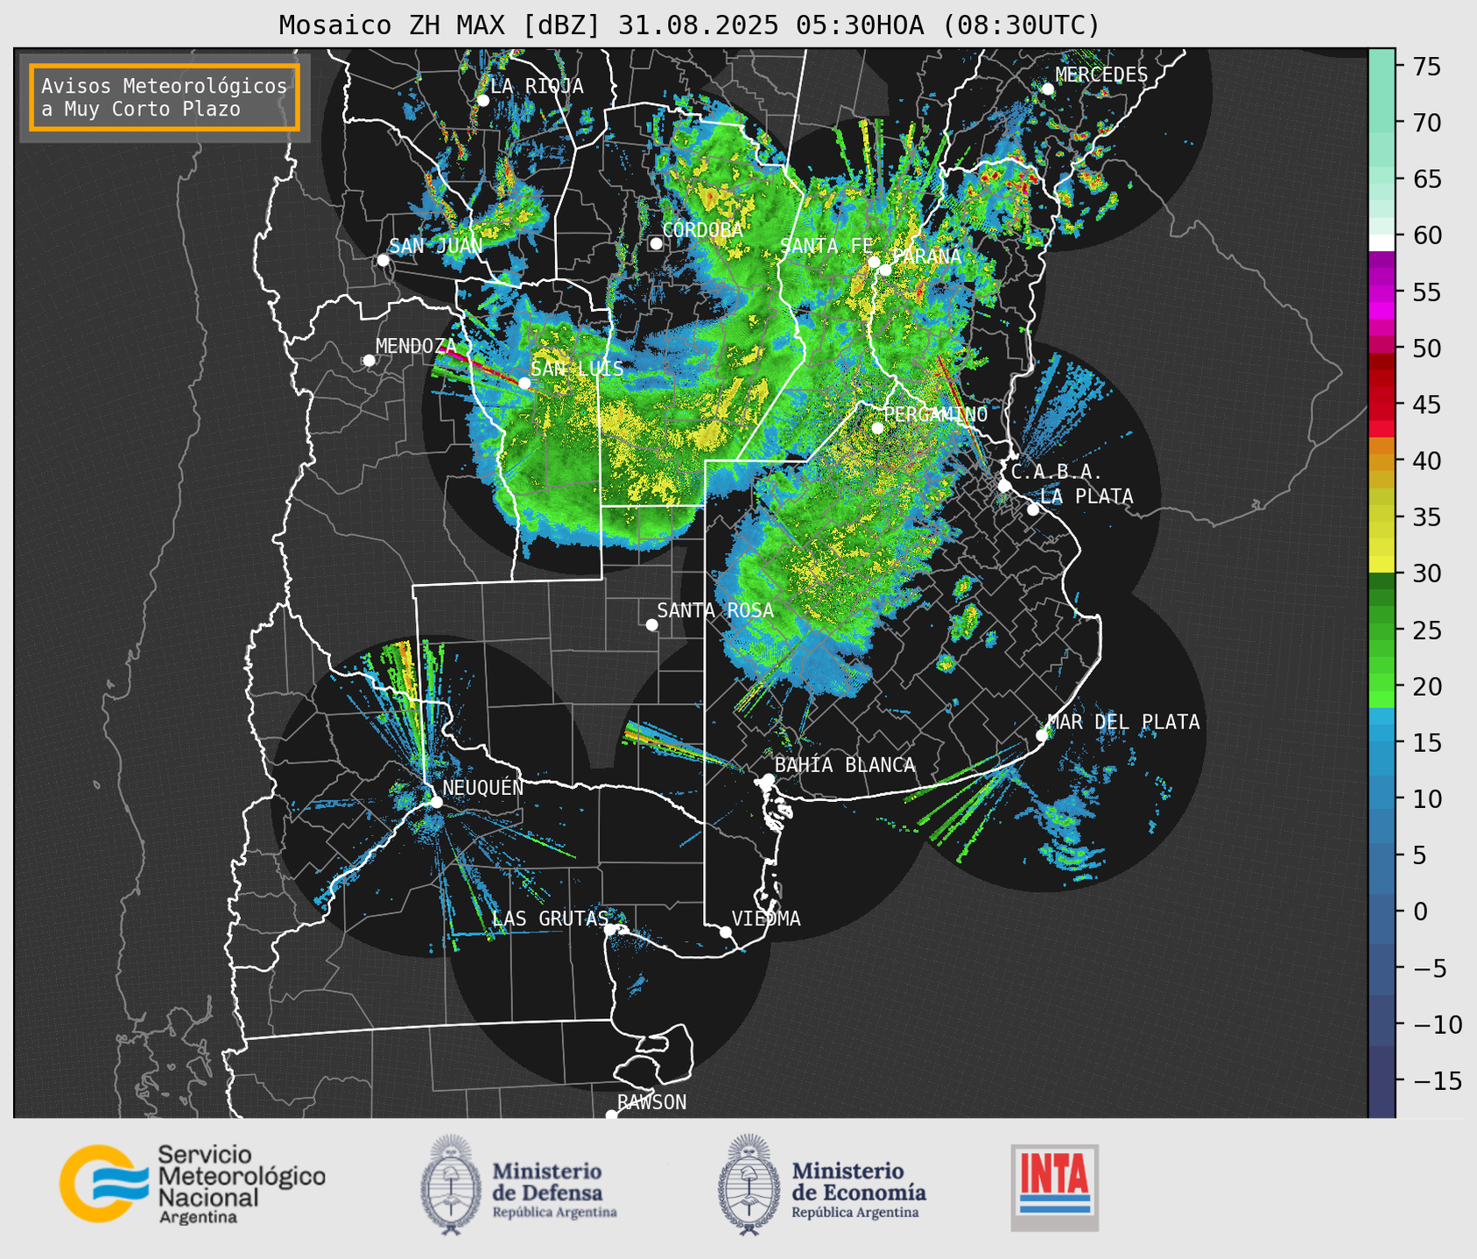Click the INTA logo

tap(1054, 1187)
